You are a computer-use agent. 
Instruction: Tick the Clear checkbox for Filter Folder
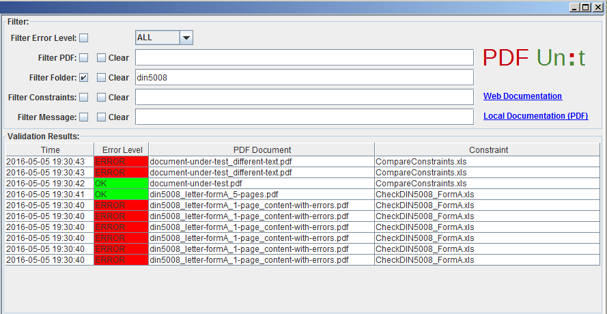tap(101, 77)
